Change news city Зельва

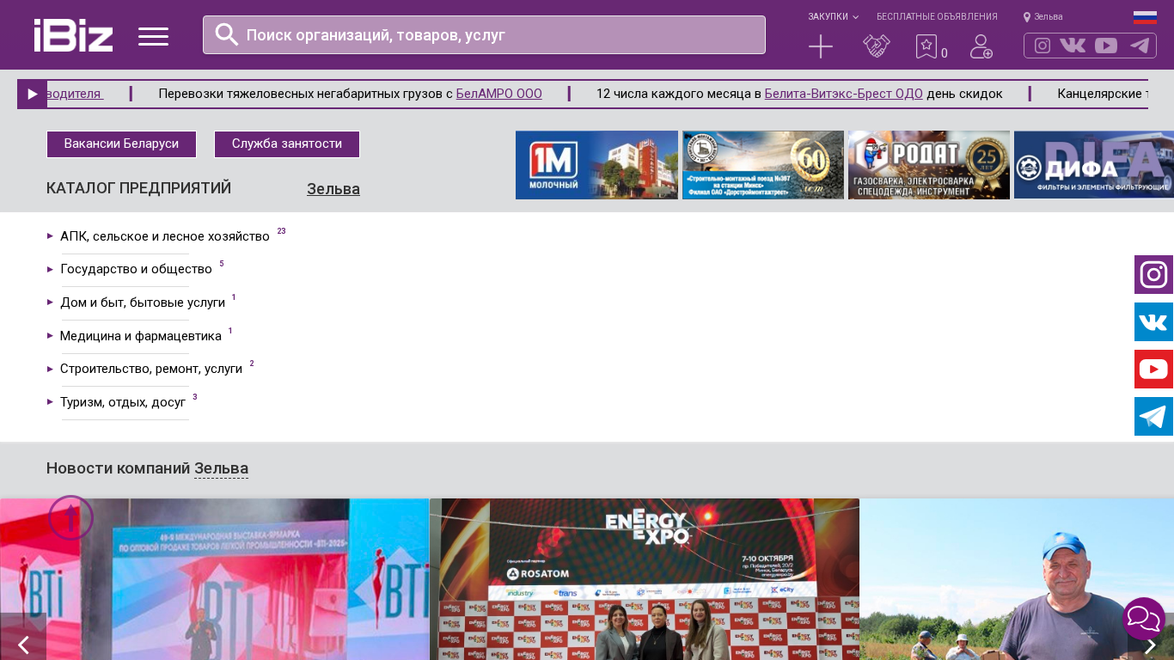221,468
